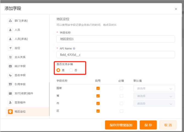Select 否 for 是否支持乡镇
This screenshot has height=132, width=184.
pyautogui.click(x=71, y=70)
